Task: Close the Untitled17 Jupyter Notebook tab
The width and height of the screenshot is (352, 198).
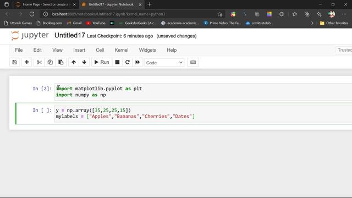Action: point(140,4)
